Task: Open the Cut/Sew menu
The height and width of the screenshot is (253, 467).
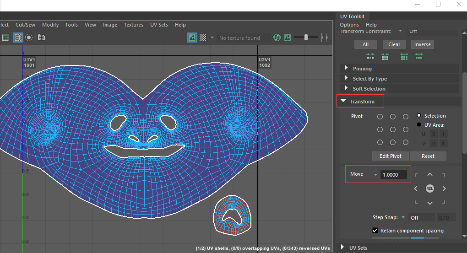Action: (25, 25)
